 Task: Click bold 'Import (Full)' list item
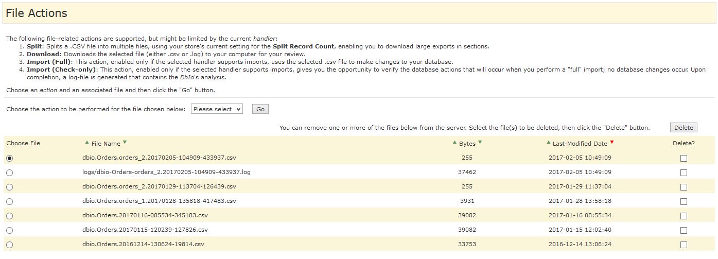coord(50,62)
